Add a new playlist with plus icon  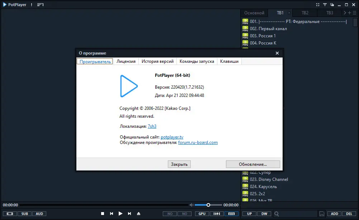click(349, 13)
